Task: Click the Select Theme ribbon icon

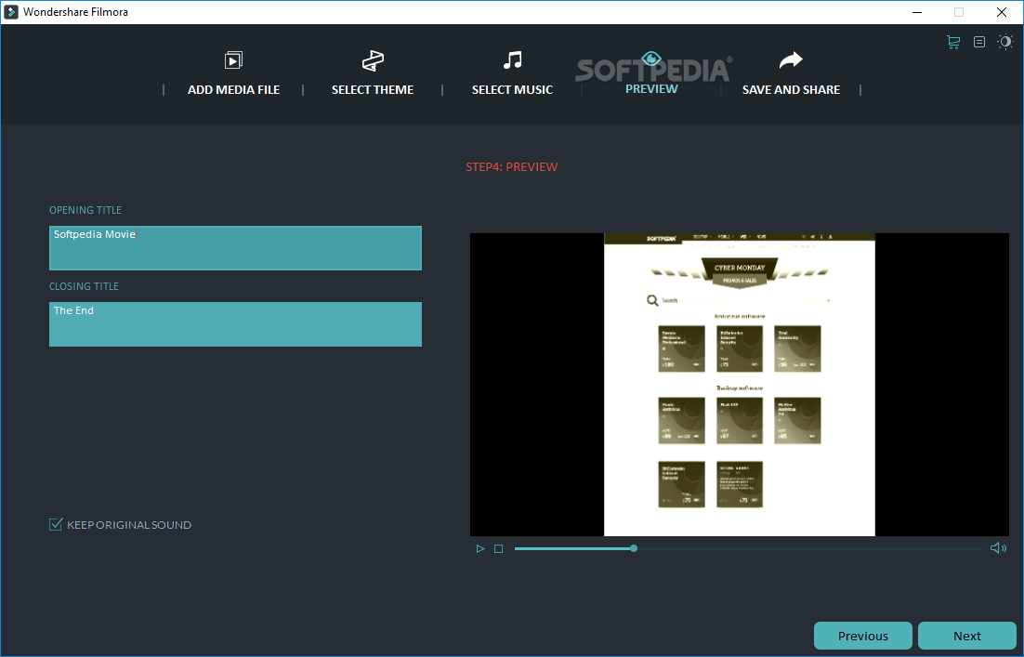Action: point(373,60)
